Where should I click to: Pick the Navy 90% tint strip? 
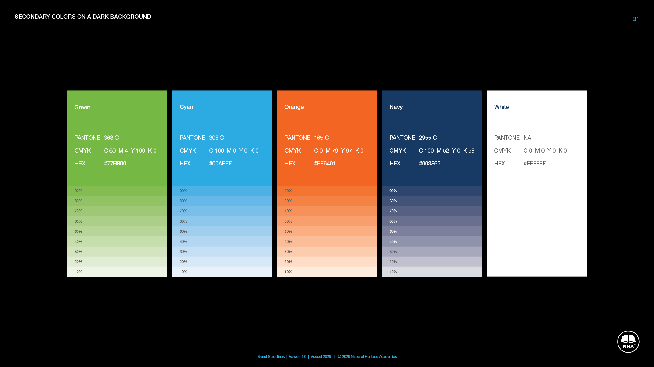click(432, 191)
